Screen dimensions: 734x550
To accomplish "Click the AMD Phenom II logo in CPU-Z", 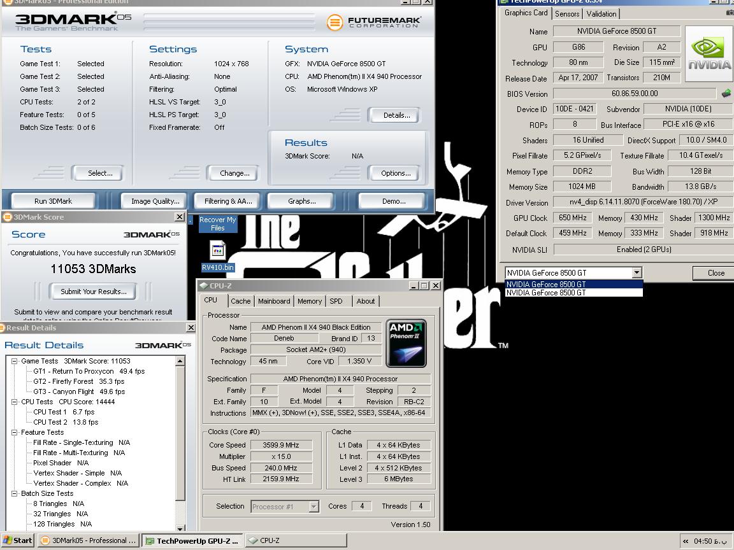I will pos(406,343).
